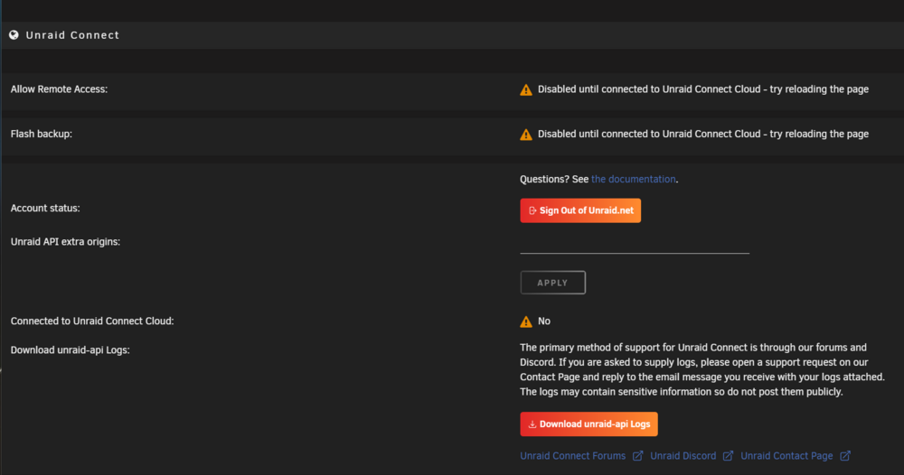
Task: Click external-link icon after Unraid Discord
Action: 728,456
